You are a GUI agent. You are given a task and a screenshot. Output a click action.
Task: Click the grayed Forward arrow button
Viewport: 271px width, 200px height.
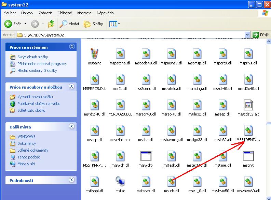(35, 24)
